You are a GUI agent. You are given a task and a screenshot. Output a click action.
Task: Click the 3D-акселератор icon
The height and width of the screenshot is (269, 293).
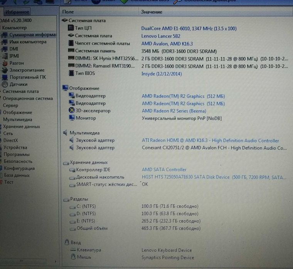click(72, 110)
